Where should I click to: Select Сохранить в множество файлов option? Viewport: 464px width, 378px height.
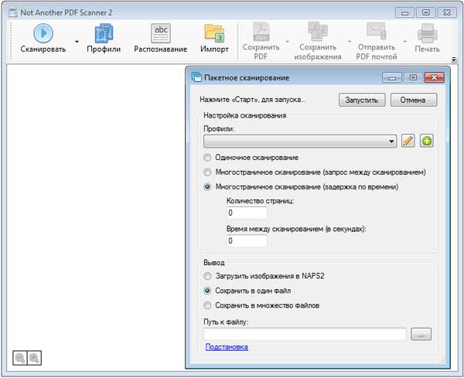207,305
